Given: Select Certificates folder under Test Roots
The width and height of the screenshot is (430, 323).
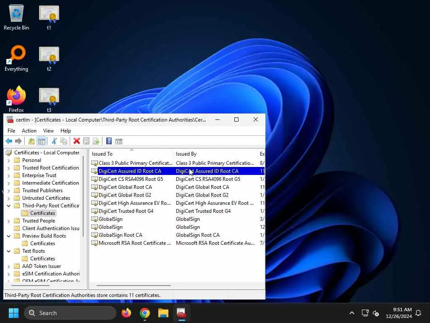Looking at the screenshot, I should (x=42, y=259).
